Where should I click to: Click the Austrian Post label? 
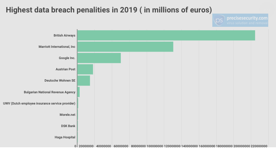tap(66, 69)
